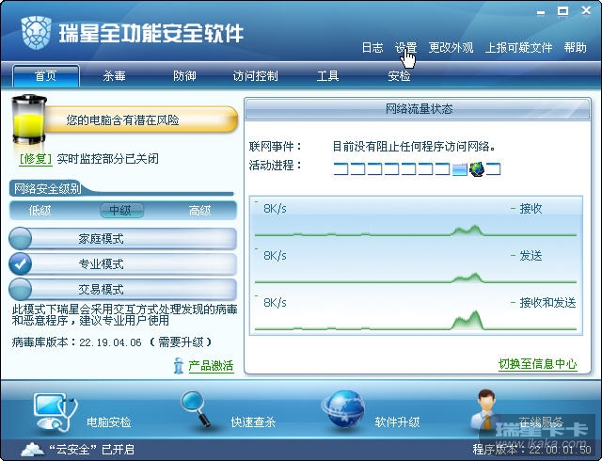Open 在线服务 via the person icon
Viewport: 602px width, 461px height.
pyautogui.click(x=485, y=410)
